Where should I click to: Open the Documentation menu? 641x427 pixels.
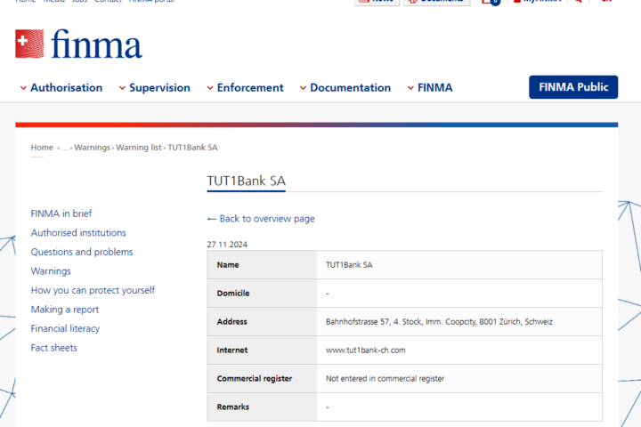[351, 87]
